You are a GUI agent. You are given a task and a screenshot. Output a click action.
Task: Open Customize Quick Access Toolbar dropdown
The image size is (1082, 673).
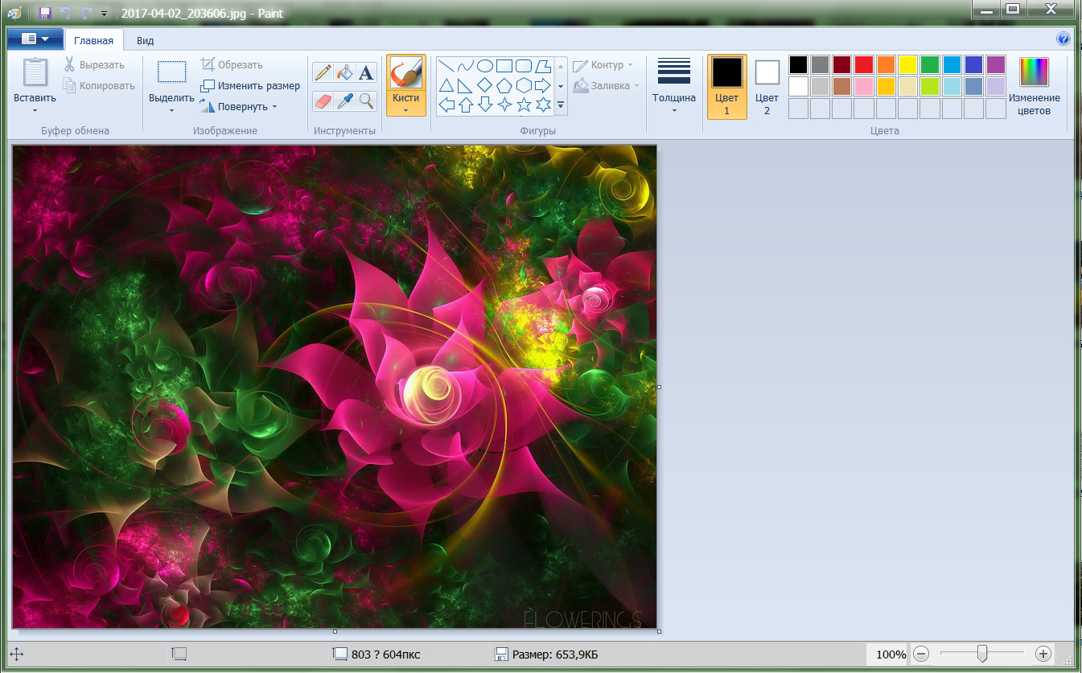[x=104, y=14]
